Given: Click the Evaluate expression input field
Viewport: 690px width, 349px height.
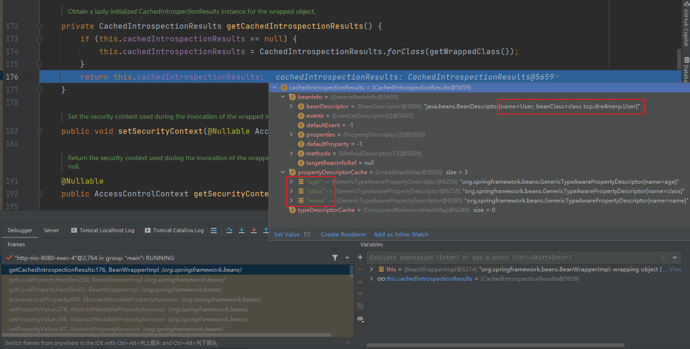Looking at the screenshot, I should coord(512,258).
